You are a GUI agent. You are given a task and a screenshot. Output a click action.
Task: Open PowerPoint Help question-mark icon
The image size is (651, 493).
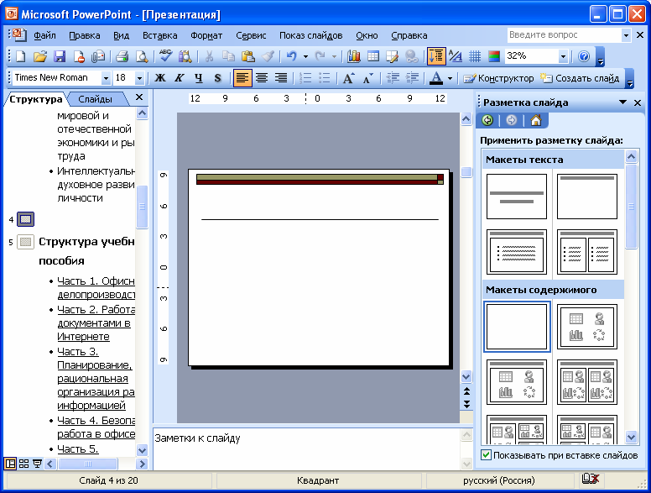pos(584,56)
